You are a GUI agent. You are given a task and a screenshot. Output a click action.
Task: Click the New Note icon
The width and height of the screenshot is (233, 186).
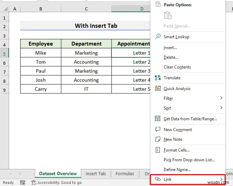pyautogui.click(x=157, y=139)
